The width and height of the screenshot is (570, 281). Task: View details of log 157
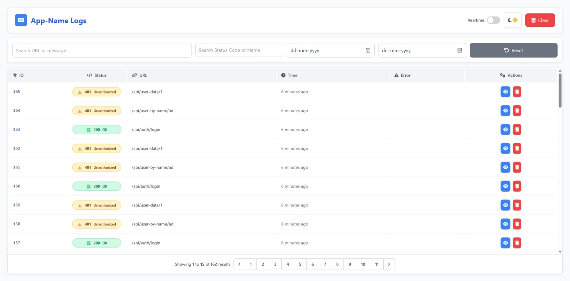tap(505, 243)
